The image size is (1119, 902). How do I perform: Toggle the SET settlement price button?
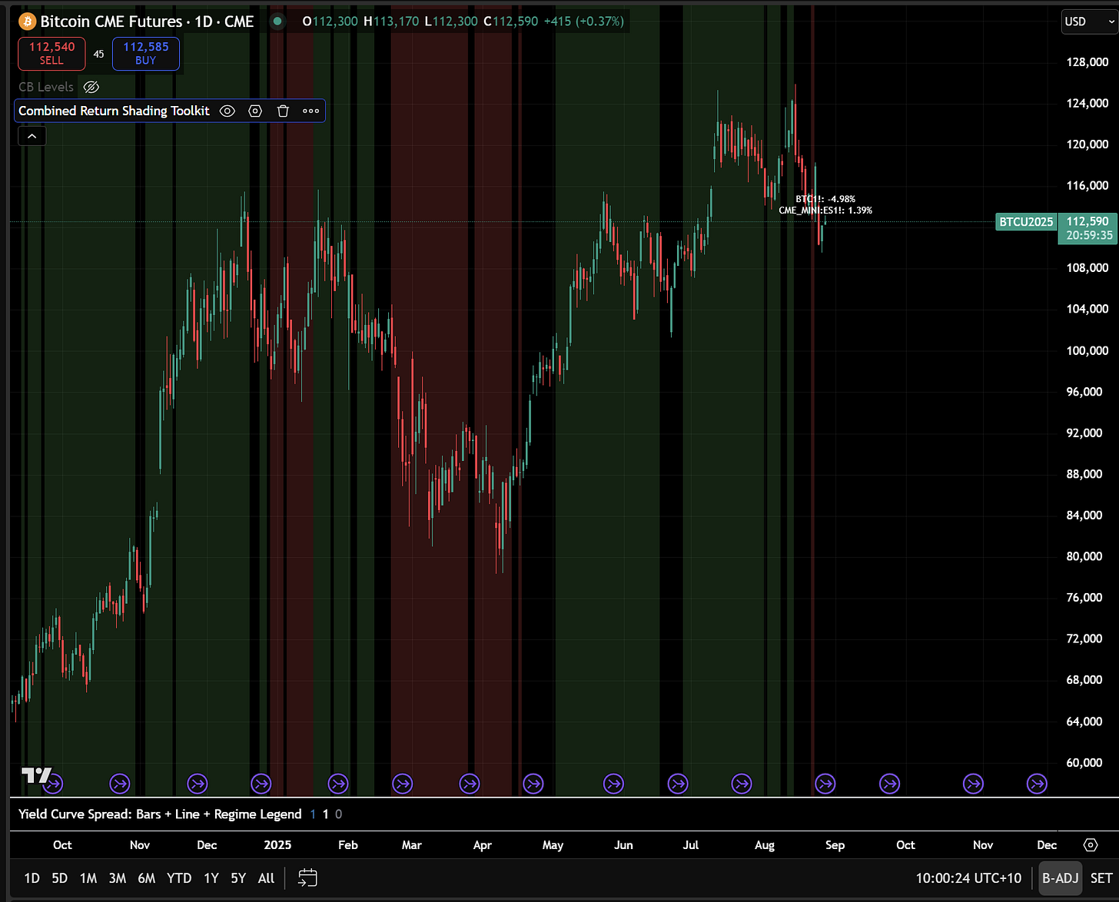[x=1101, y=877]
